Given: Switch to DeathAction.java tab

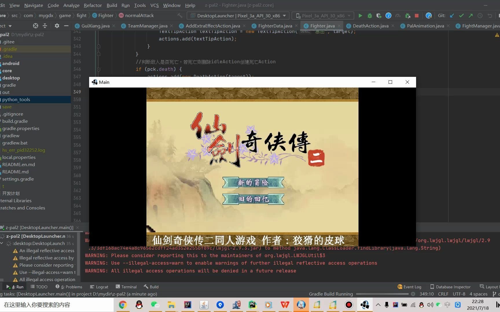Looking at the screenshot, I should click(370, 26).
